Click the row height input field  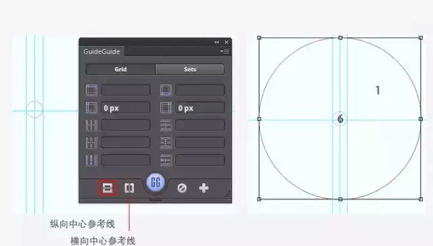(x=200, y=143)
